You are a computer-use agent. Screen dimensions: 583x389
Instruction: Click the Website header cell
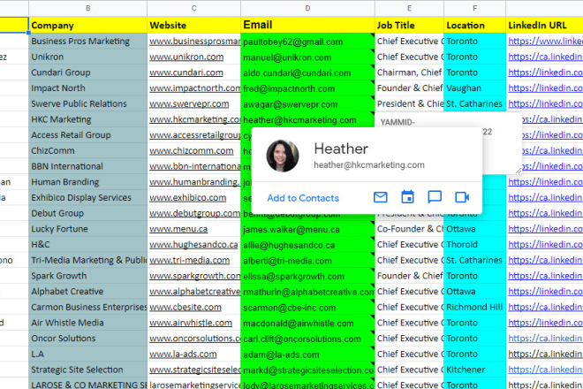(193, 25)
